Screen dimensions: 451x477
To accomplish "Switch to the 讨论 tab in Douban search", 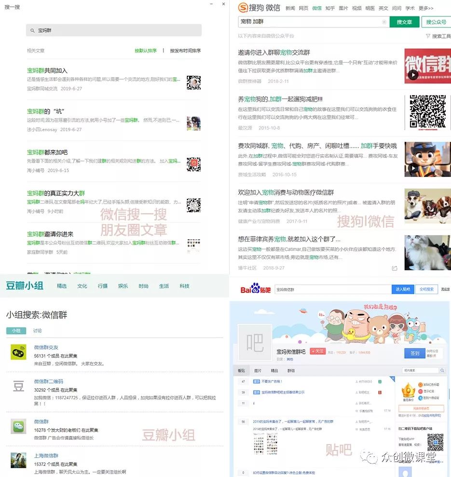I will [x=38, y=331].
